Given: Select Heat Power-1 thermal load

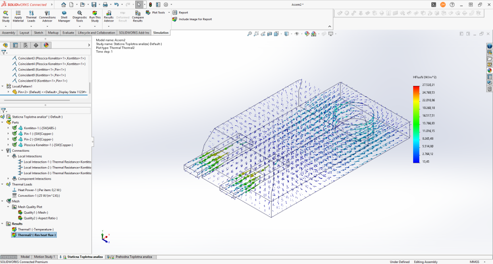Looking at the screenshot, I should (37, 190).
